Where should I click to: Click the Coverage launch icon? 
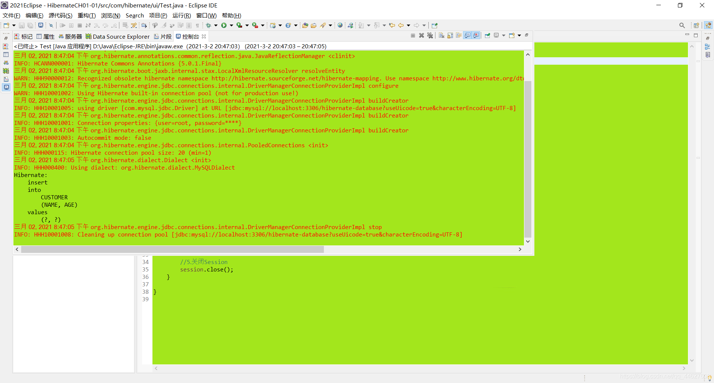pyautogui.click(x=239, y=25)
